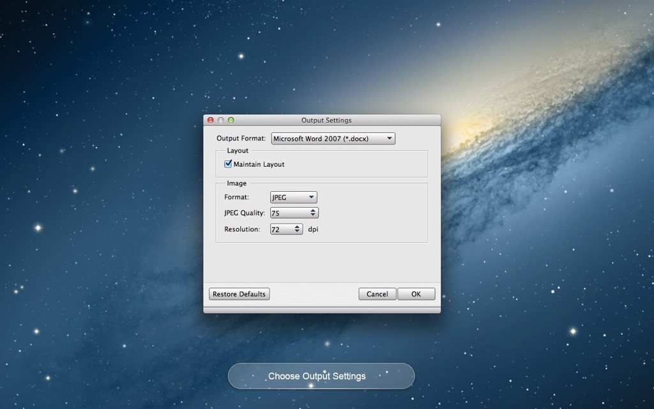The width and height of the screenshot is (654, 409).
Task: Click the "Maintain Layout" label text
Action: [259, 164]
